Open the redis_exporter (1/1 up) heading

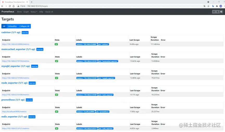14,116
